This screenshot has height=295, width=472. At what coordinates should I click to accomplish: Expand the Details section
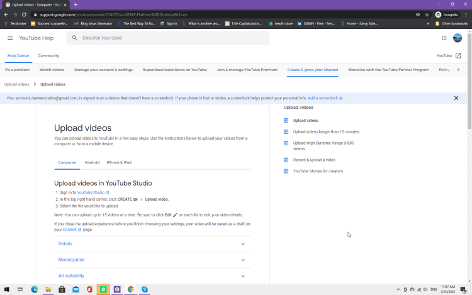(x=153, y=244)
